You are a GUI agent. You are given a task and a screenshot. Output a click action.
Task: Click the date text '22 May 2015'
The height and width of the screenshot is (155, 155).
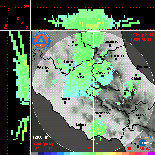tap(142, 35)
